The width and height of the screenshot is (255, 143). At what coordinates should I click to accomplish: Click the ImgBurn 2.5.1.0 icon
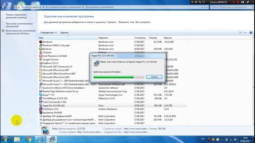pos(41,63)
